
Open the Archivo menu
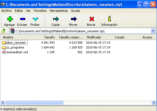6,11
